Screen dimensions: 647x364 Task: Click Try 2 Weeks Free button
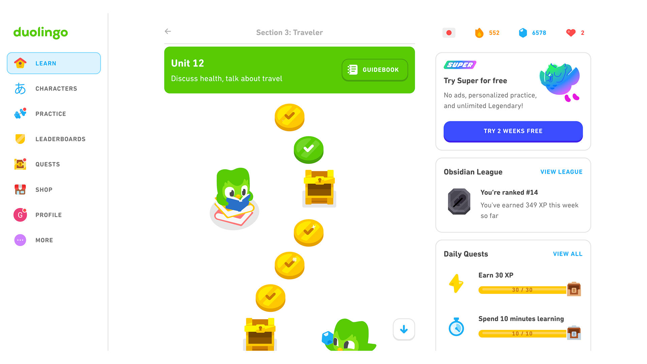click(x=513, y=130)
